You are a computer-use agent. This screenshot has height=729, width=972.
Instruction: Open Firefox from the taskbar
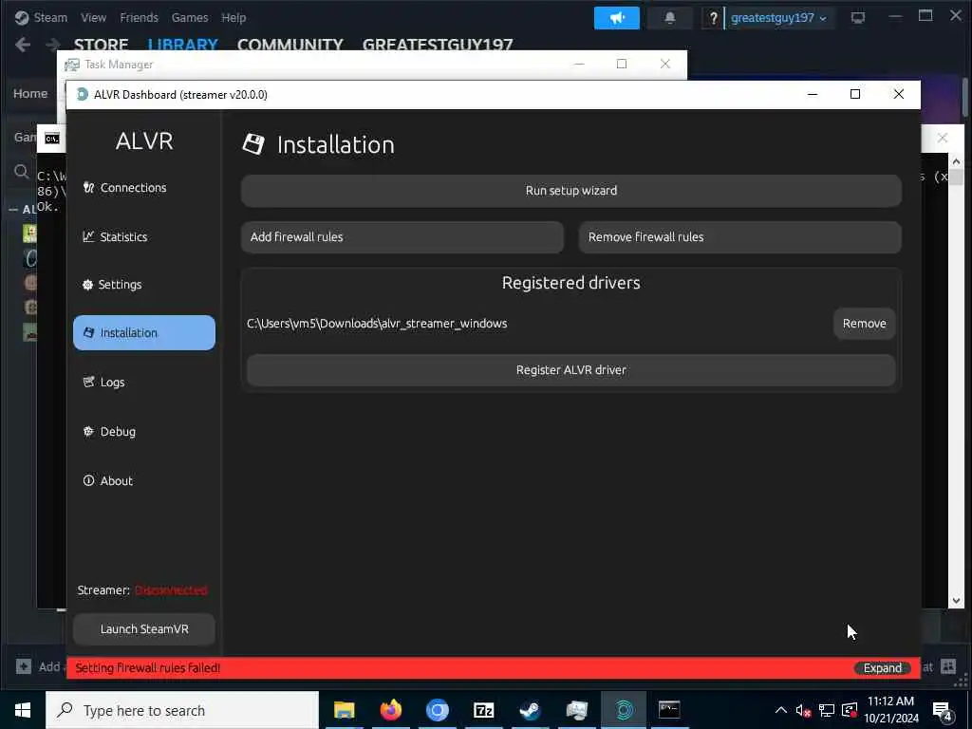(x=390, y=710)
